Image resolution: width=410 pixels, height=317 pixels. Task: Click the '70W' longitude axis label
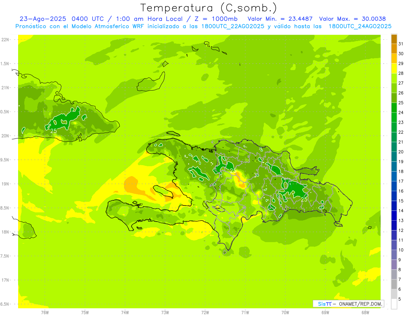coord(285,312)
